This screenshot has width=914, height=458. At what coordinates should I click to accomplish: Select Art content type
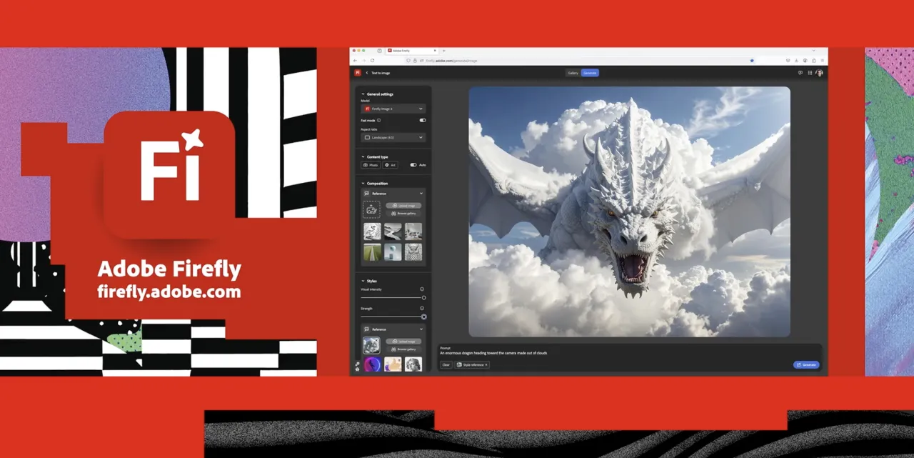coord(391,165)
